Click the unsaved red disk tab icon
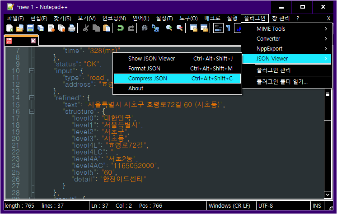Image resolution: width=337 pixels, height=214 pixels. pos(9,41)
